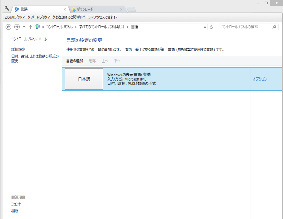Click 言語の追加 button
The width and height of the screenshot is (283, 219).
pos(75,61)
